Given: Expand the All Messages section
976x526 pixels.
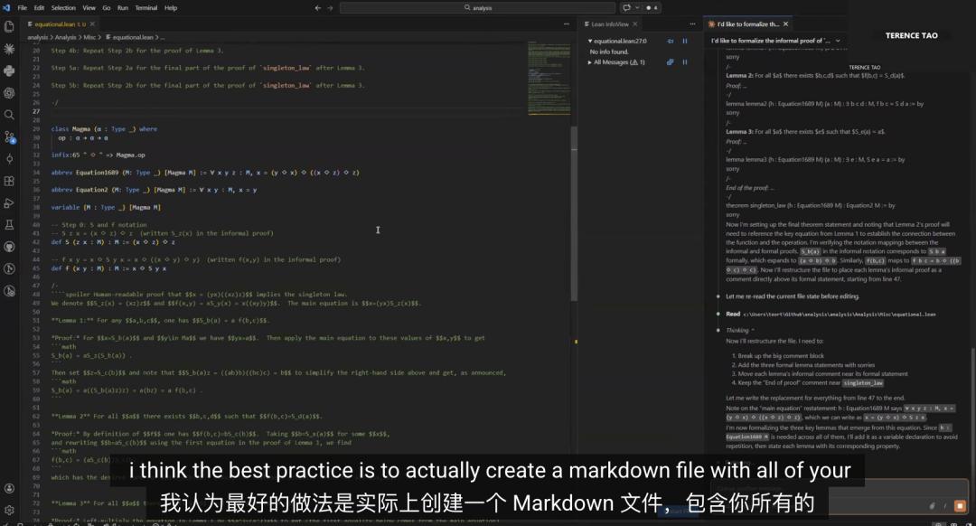Looking at the screenshot, I should click(x=589, y=62).
